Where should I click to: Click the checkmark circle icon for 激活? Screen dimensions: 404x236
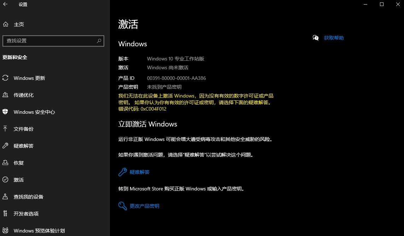(x=5, y=179)
